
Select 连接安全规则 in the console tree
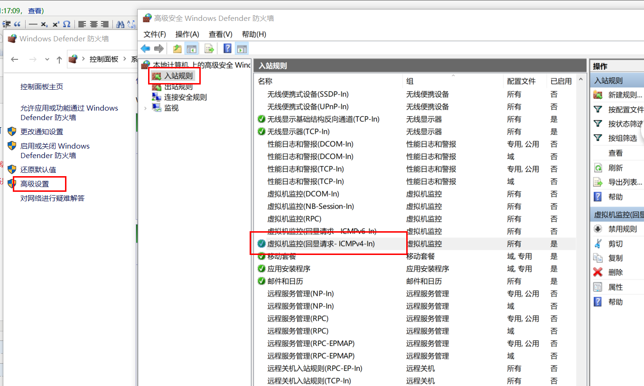pyautogui.click(x=186, y=97)
